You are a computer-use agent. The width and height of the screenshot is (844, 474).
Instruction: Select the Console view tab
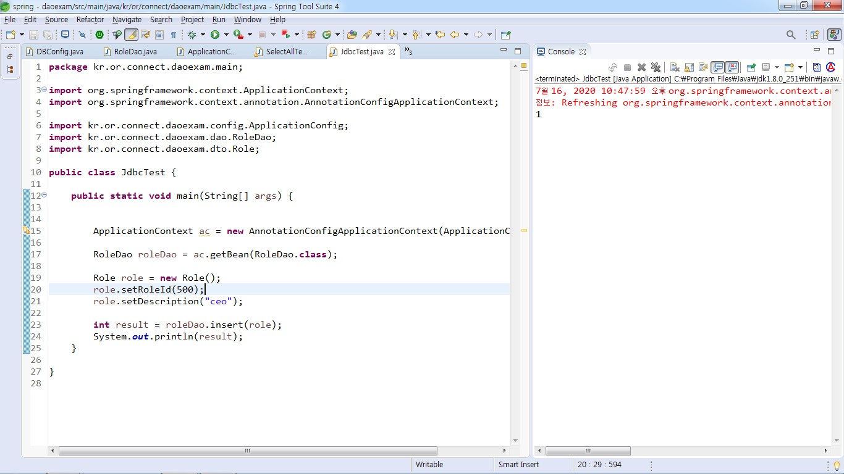click(x=561, y=52)
